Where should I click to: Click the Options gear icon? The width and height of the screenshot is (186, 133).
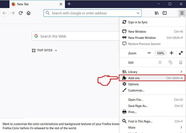point(124,84)
